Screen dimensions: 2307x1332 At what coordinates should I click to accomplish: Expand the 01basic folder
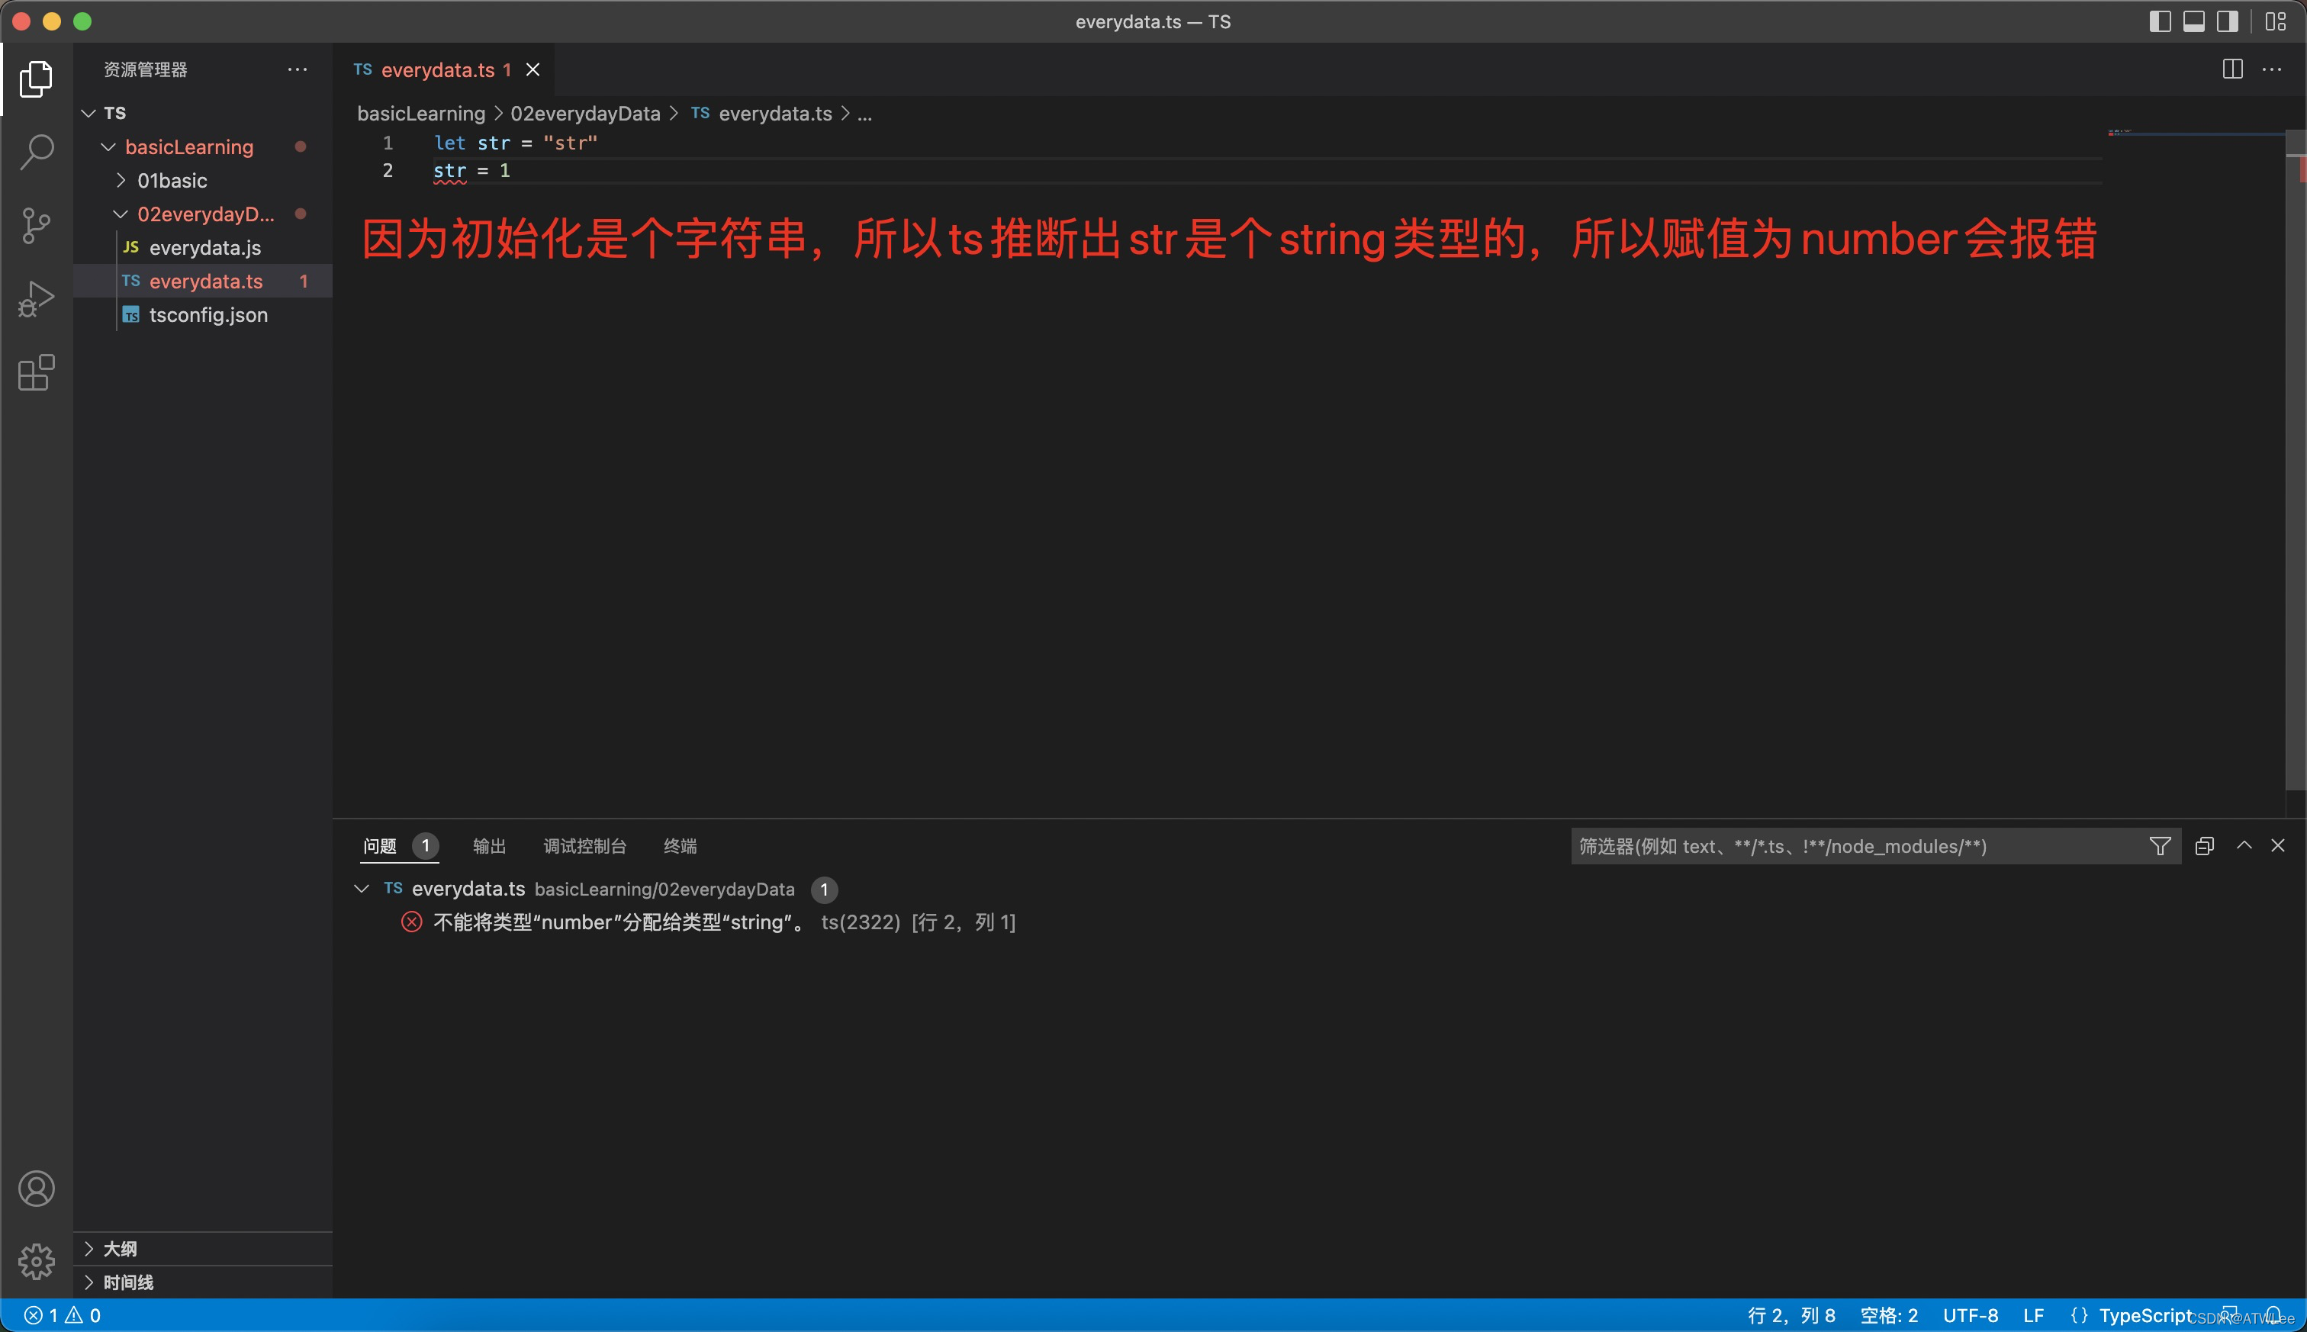172,181
